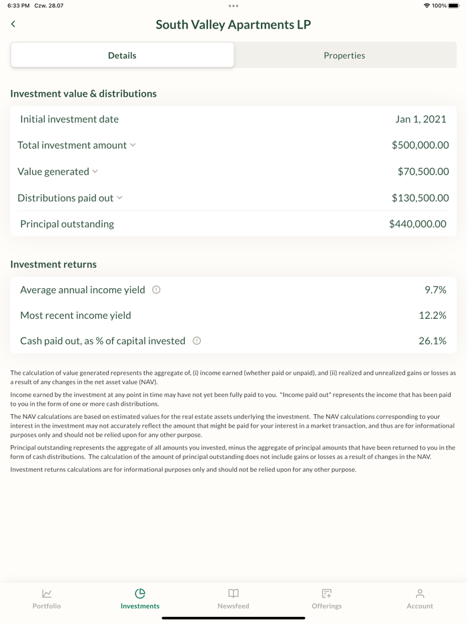The image size is (467, 623).
Task: Open the Account person icon
Action: coord(420,593)
